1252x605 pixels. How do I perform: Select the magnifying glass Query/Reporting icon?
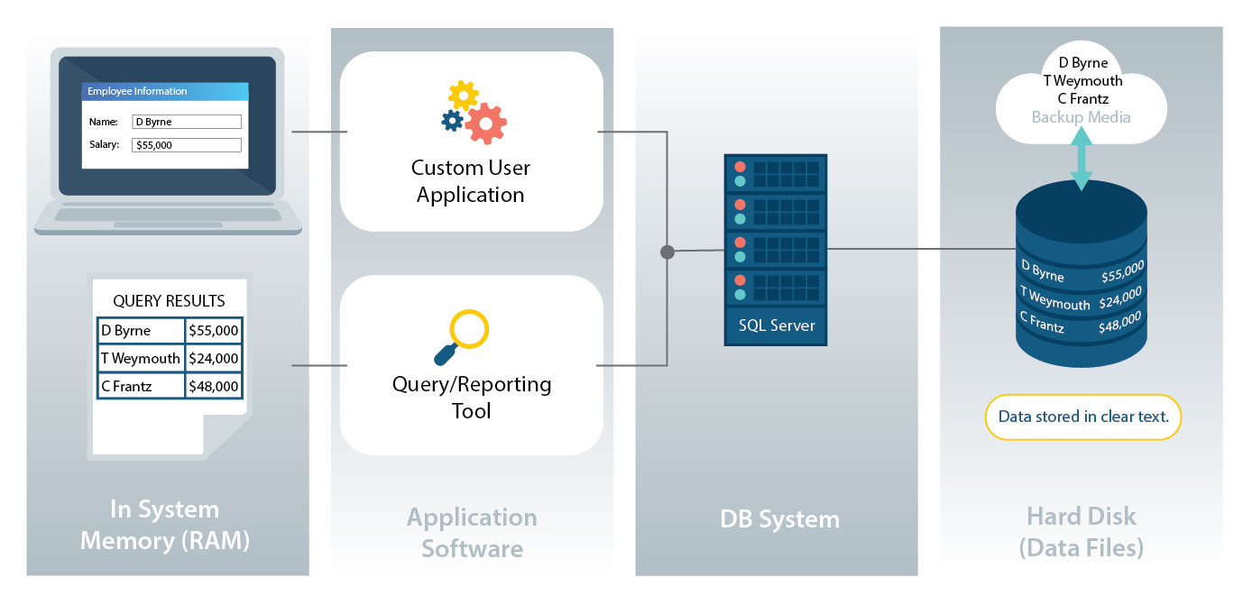tap(465, 334)
